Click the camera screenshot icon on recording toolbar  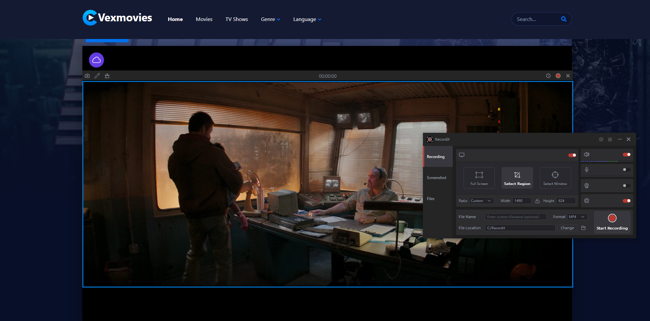pyautogui.click(x=87, y=76)
